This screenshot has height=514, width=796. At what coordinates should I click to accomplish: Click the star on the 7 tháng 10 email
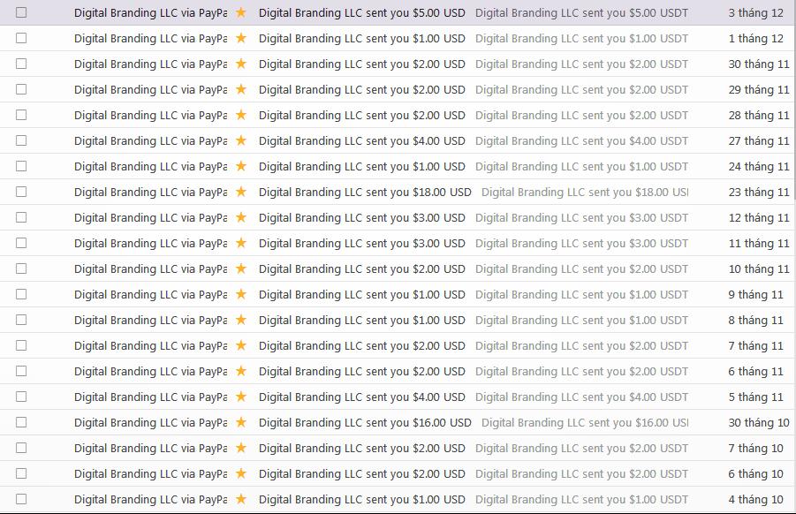click(241, 448)
